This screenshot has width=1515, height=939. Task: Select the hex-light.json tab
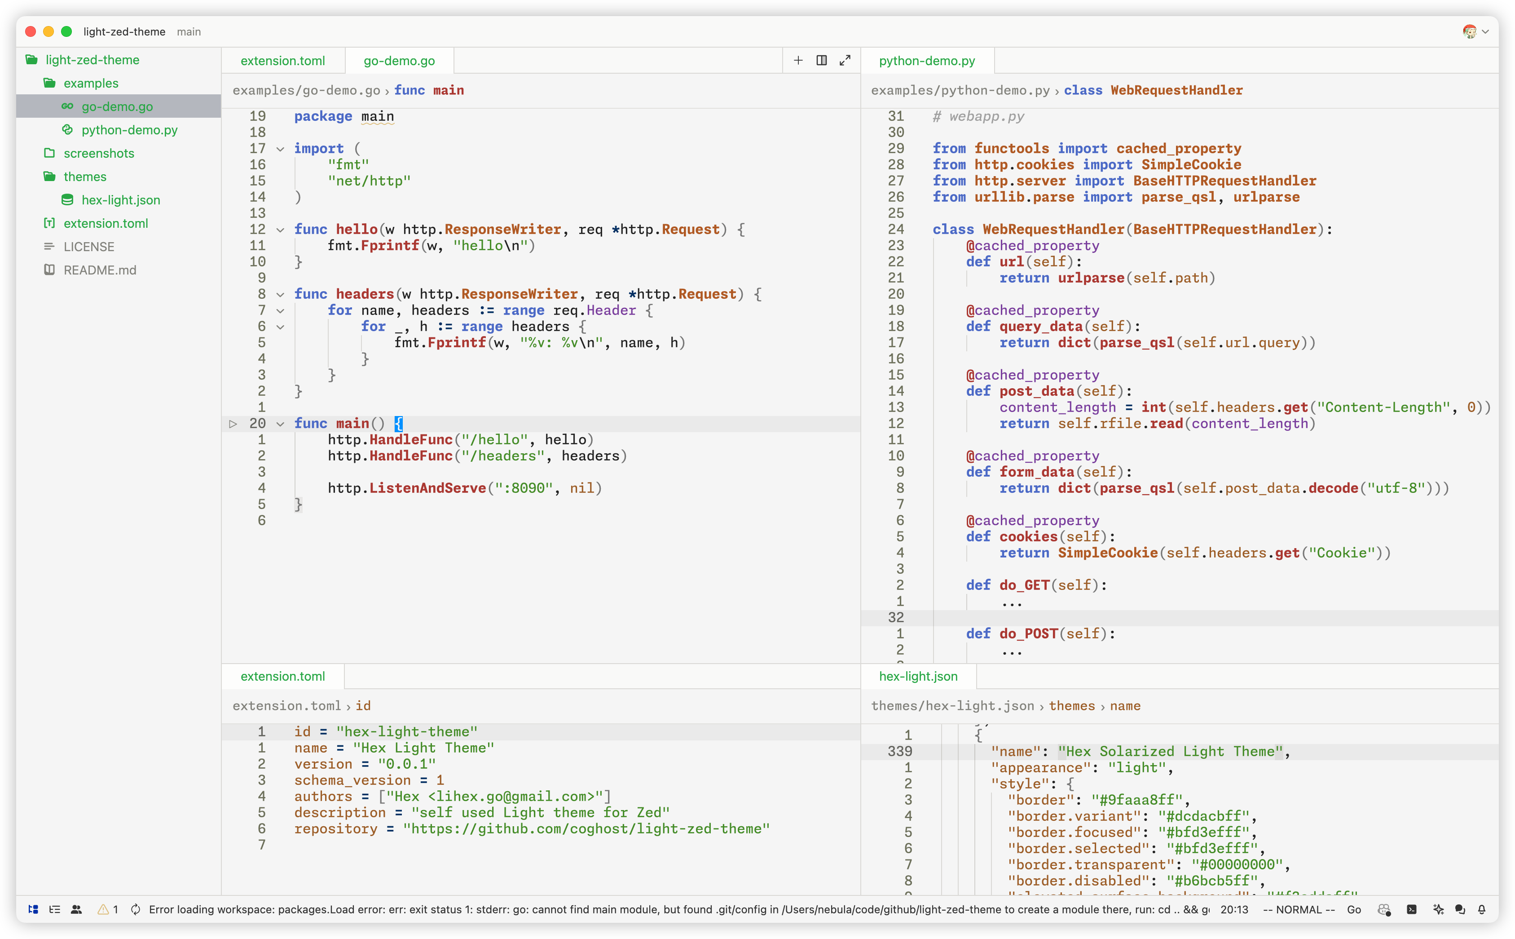coord(918,676)
